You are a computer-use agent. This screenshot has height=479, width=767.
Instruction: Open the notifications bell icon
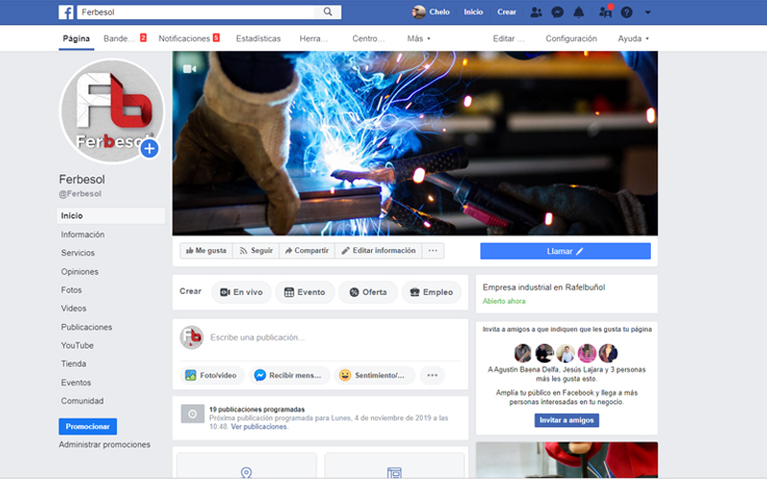579,12
